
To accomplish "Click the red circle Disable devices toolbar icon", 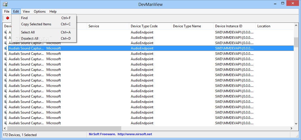I will point(8,18).
